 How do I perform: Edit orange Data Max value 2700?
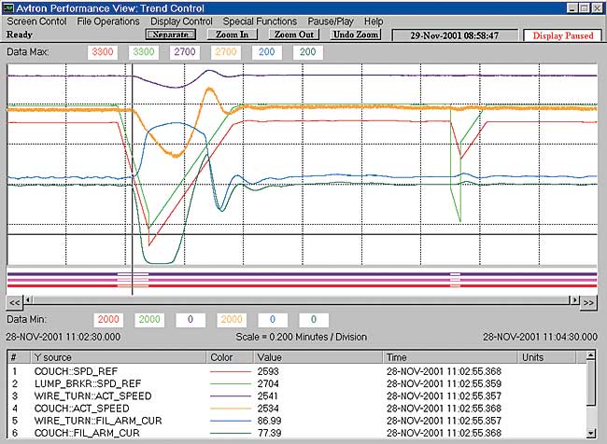tap(226, 52)
